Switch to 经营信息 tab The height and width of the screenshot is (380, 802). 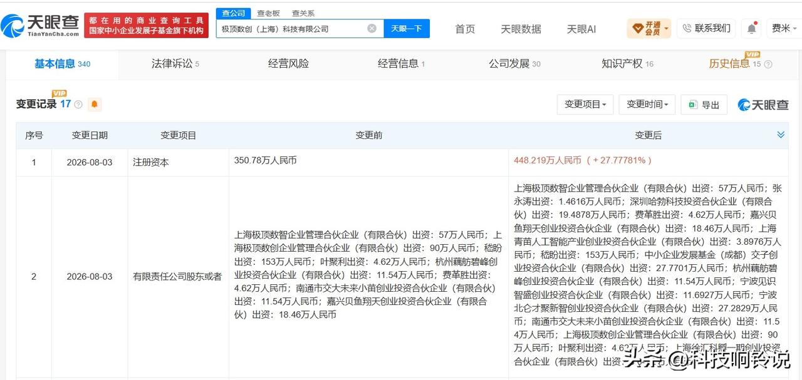click(401, 64)
